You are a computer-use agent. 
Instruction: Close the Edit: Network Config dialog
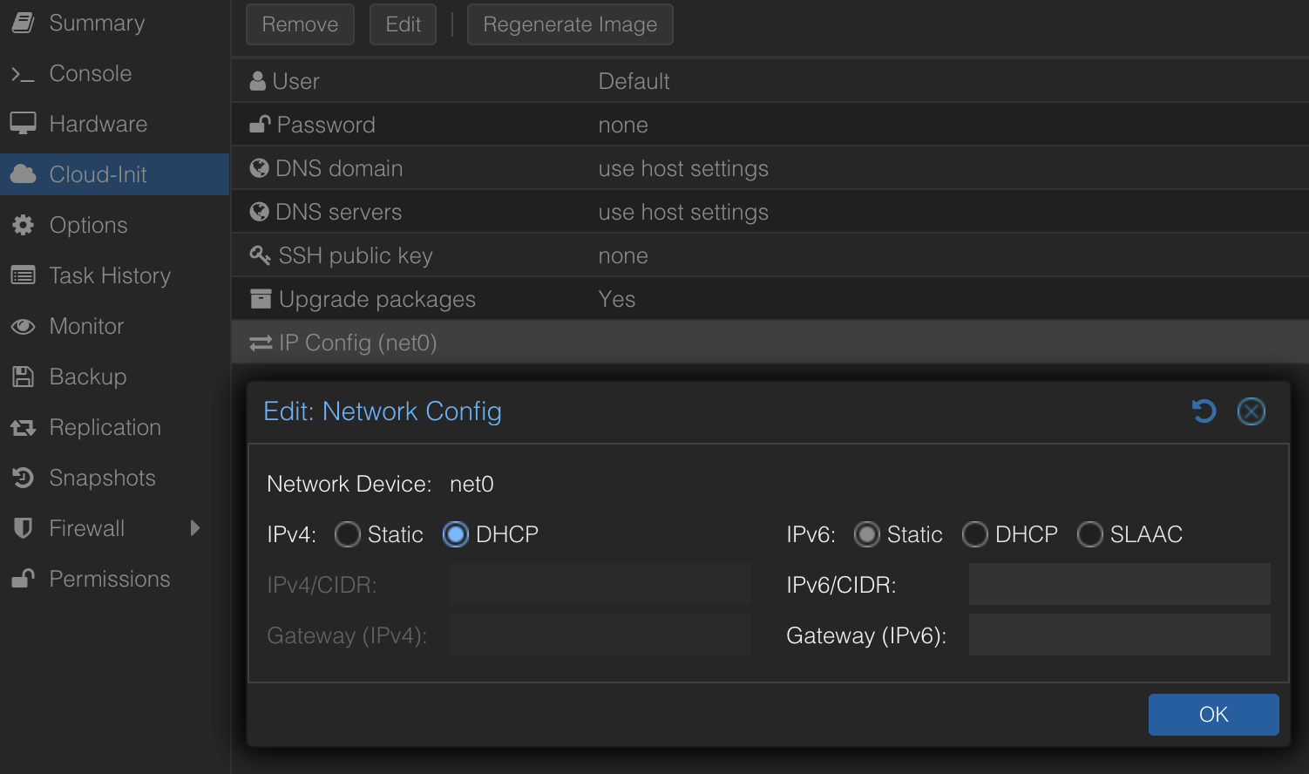pos(1251,411)
